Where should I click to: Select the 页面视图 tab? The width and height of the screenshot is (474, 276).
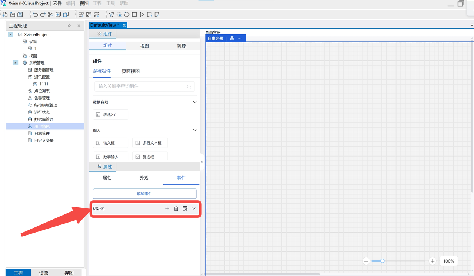pos(131,71)
